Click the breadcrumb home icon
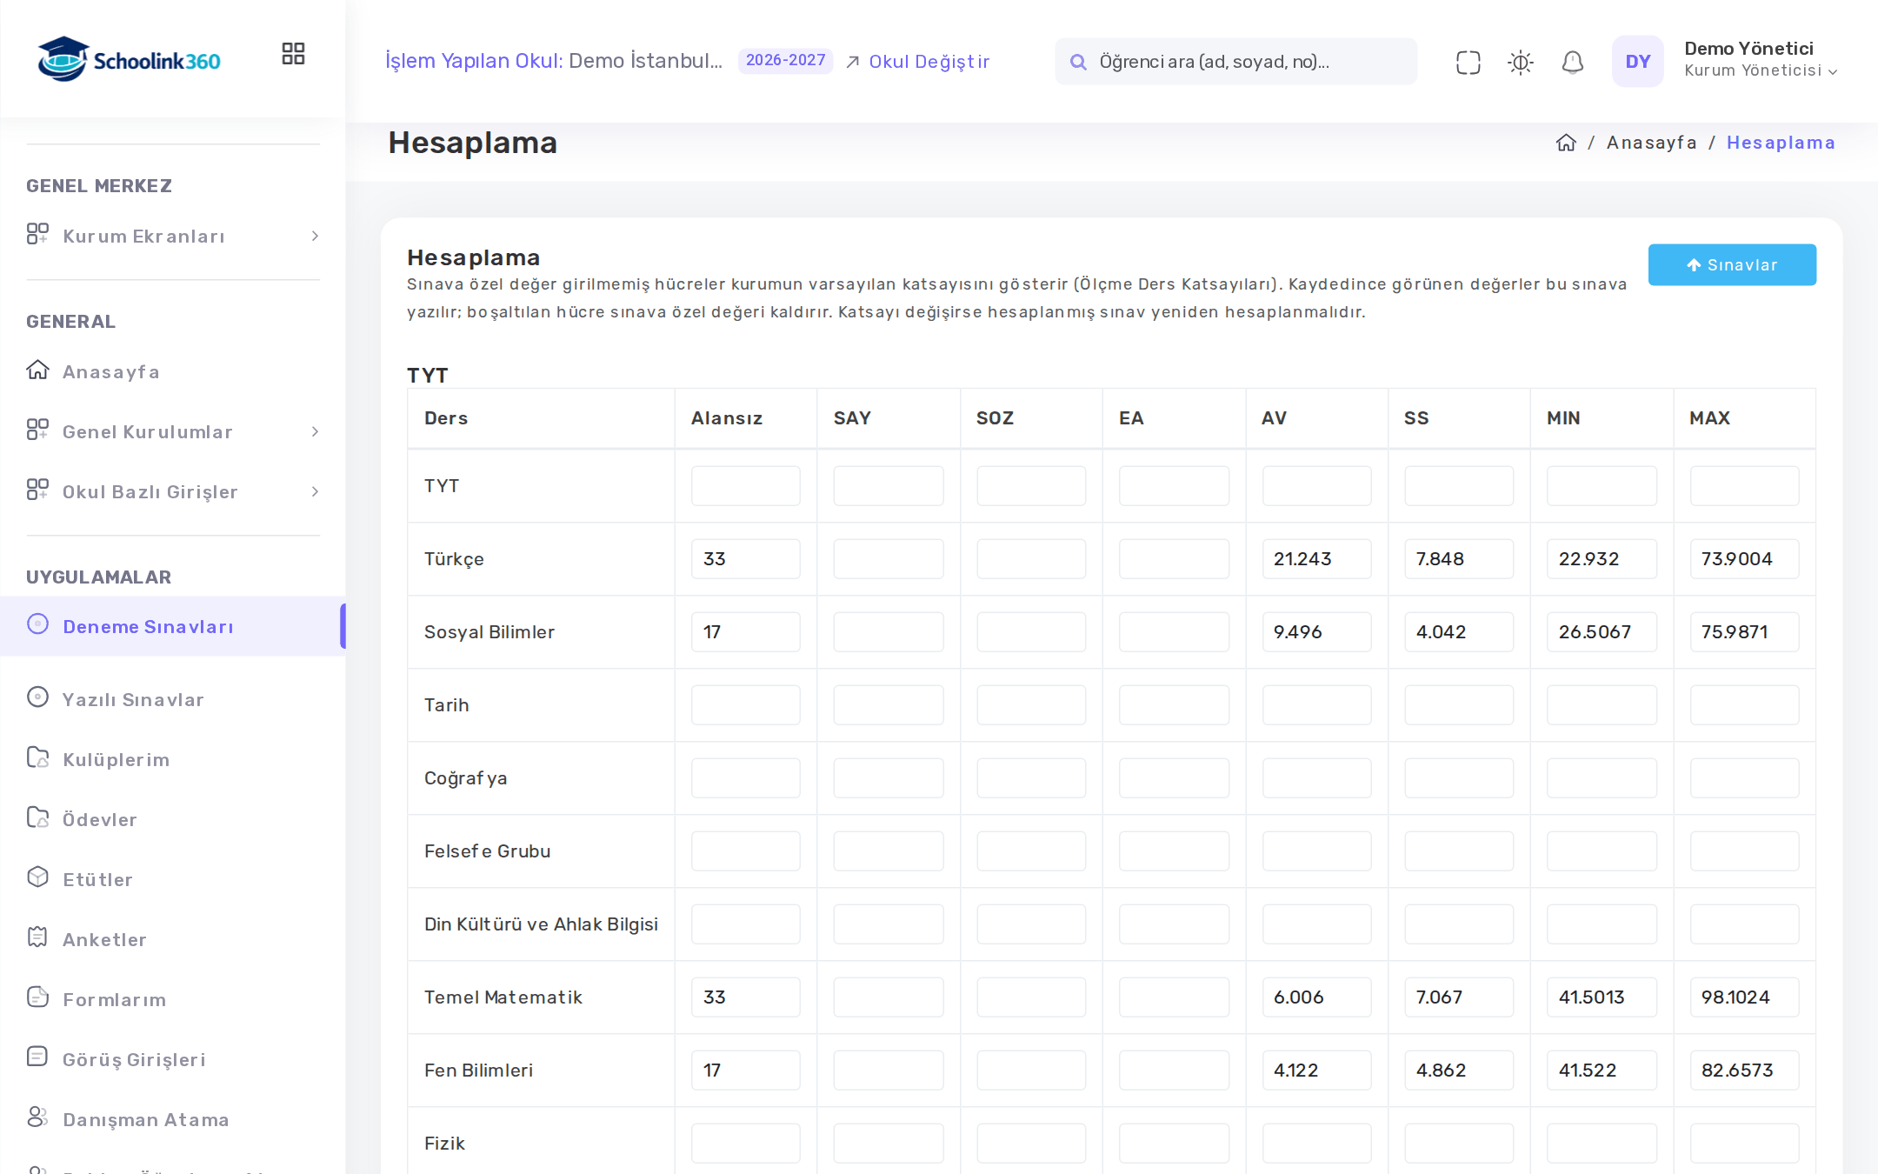Image resolution: width=1878 pixels, height=1174 pixels. [x=1566, y=143]
